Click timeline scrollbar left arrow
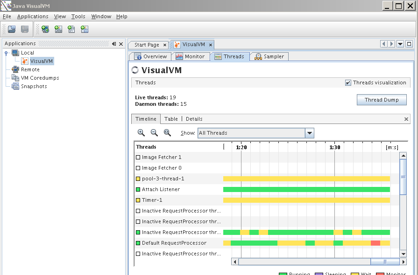The width and height of the screenshot is (418, 275). pos(235,261)
